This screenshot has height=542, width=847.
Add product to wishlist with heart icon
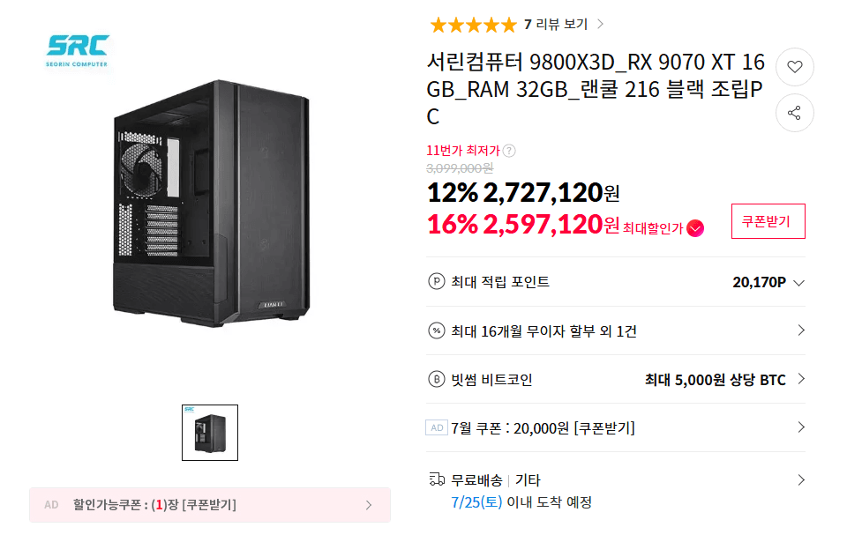click(794, 67)
